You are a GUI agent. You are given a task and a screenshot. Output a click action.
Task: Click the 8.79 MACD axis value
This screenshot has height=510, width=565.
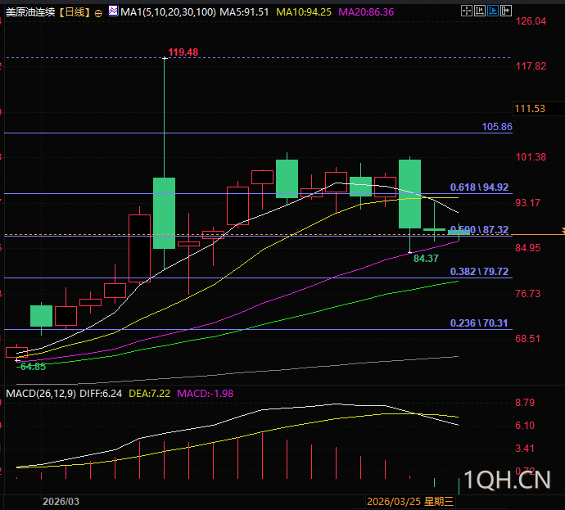[x=525, y=403]
